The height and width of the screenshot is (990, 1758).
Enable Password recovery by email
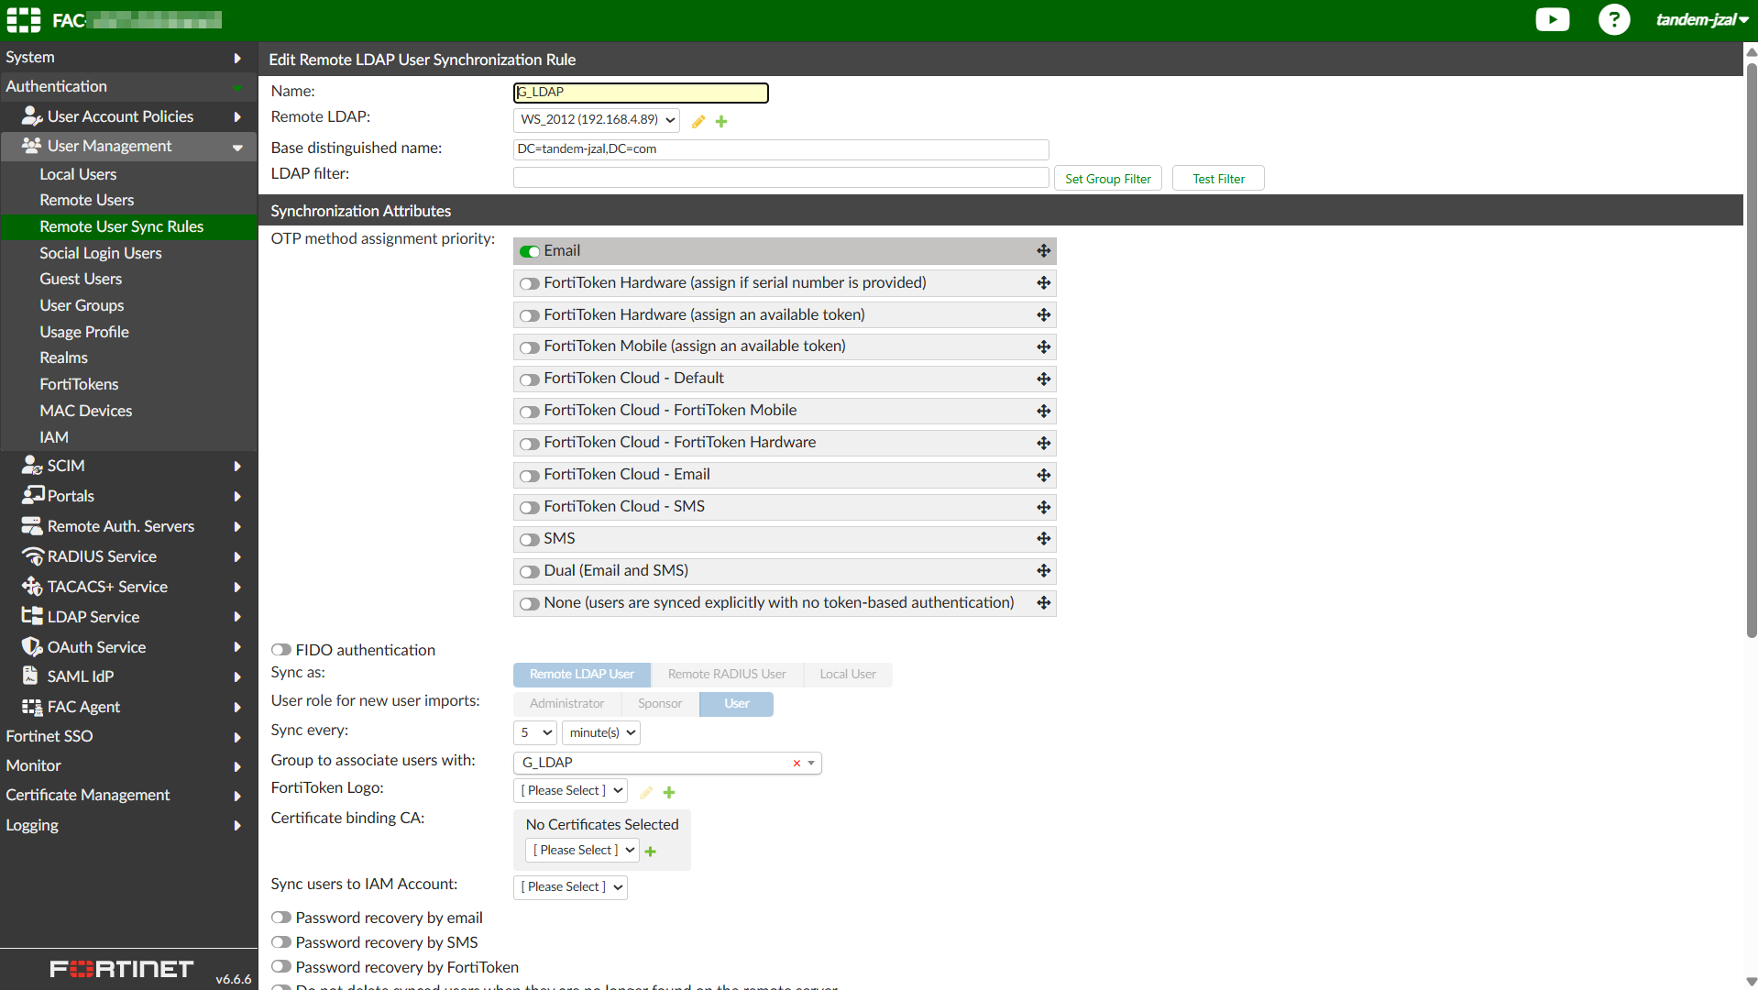coord(281,918)
